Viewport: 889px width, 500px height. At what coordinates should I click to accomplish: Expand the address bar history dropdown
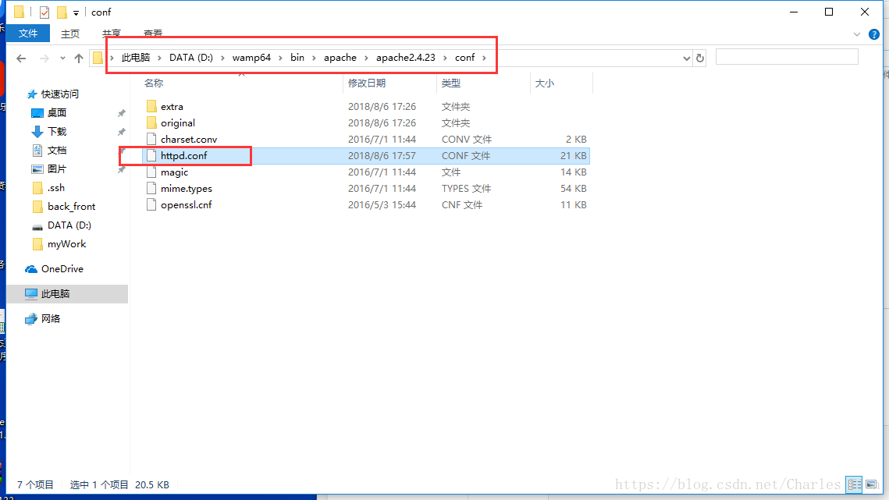[686, 56]
